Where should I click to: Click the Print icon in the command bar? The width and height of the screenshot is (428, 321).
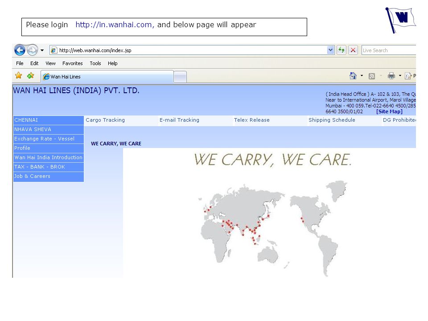391,76
